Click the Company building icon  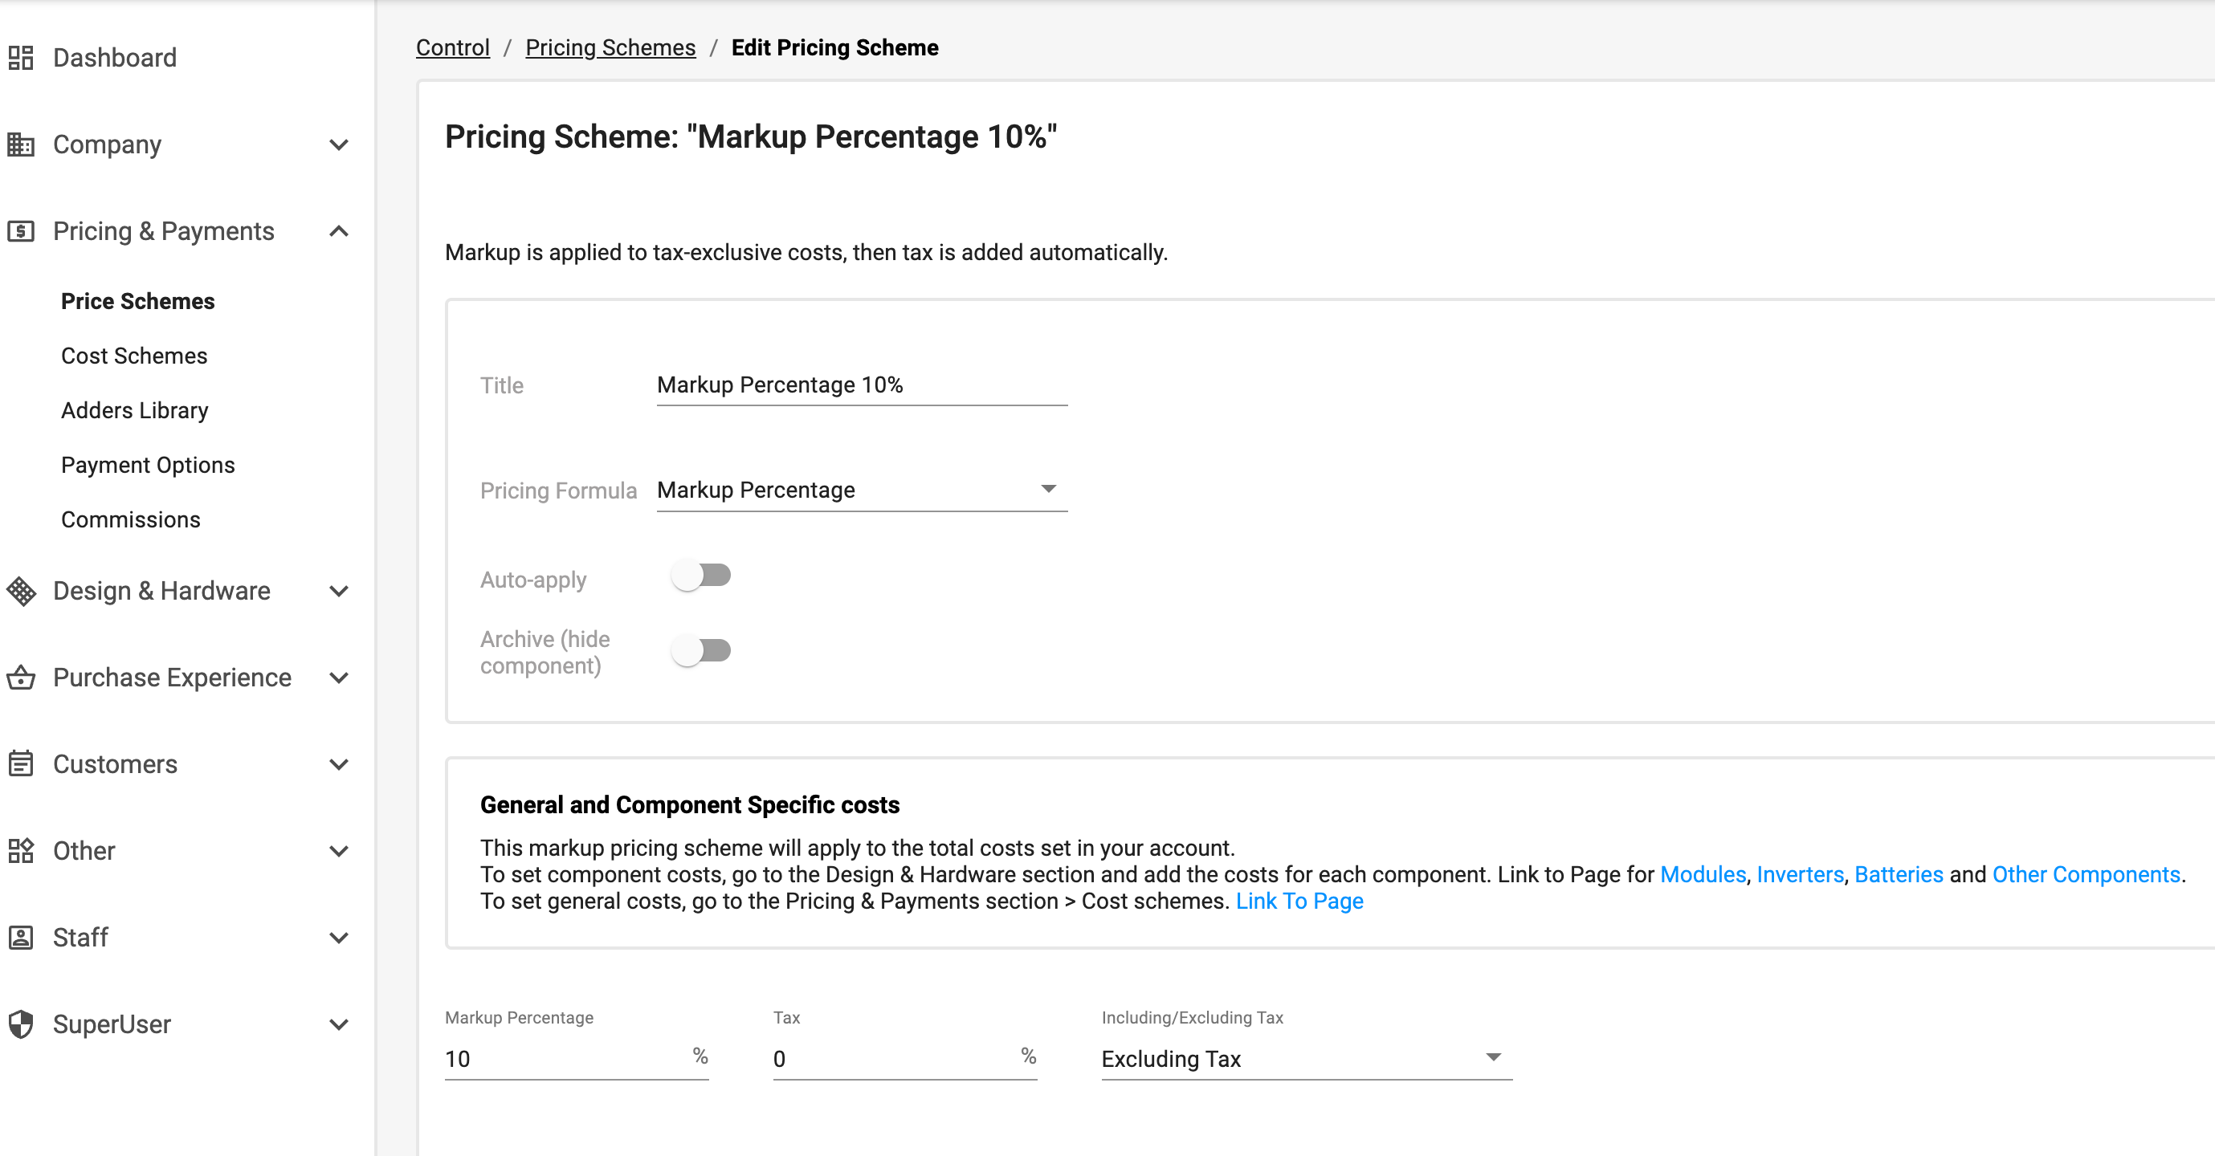pos(21,144)
